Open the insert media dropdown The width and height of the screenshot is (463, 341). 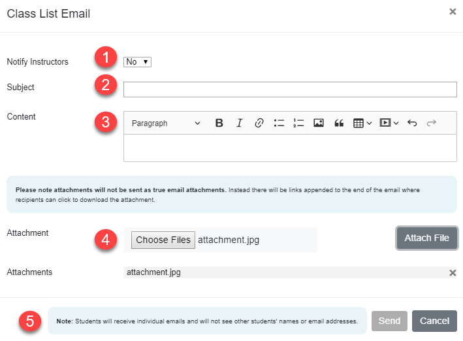(x=389, y=123)
